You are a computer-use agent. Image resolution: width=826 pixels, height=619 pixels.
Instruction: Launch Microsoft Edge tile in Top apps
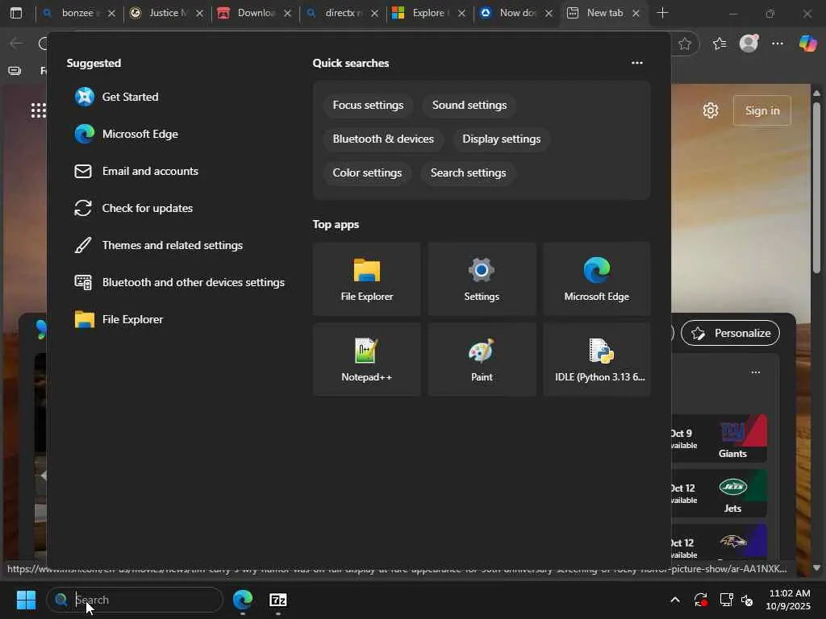596,279
